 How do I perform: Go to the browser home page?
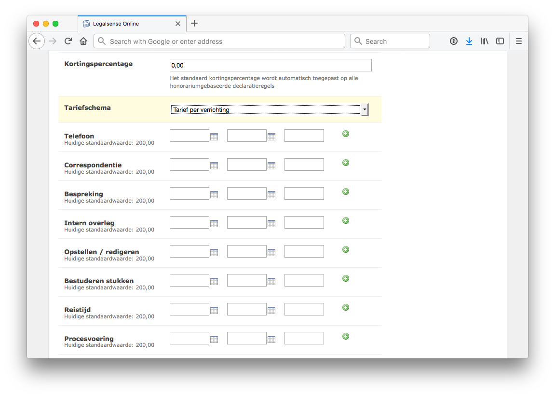tap(83, 41)
